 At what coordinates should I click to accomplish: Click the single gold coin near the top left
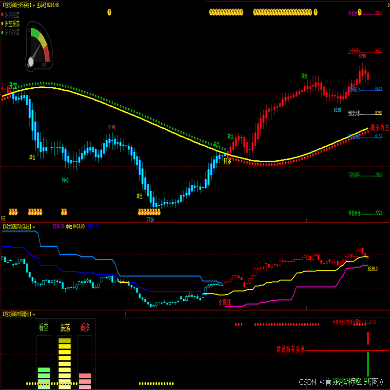point(109,12)
